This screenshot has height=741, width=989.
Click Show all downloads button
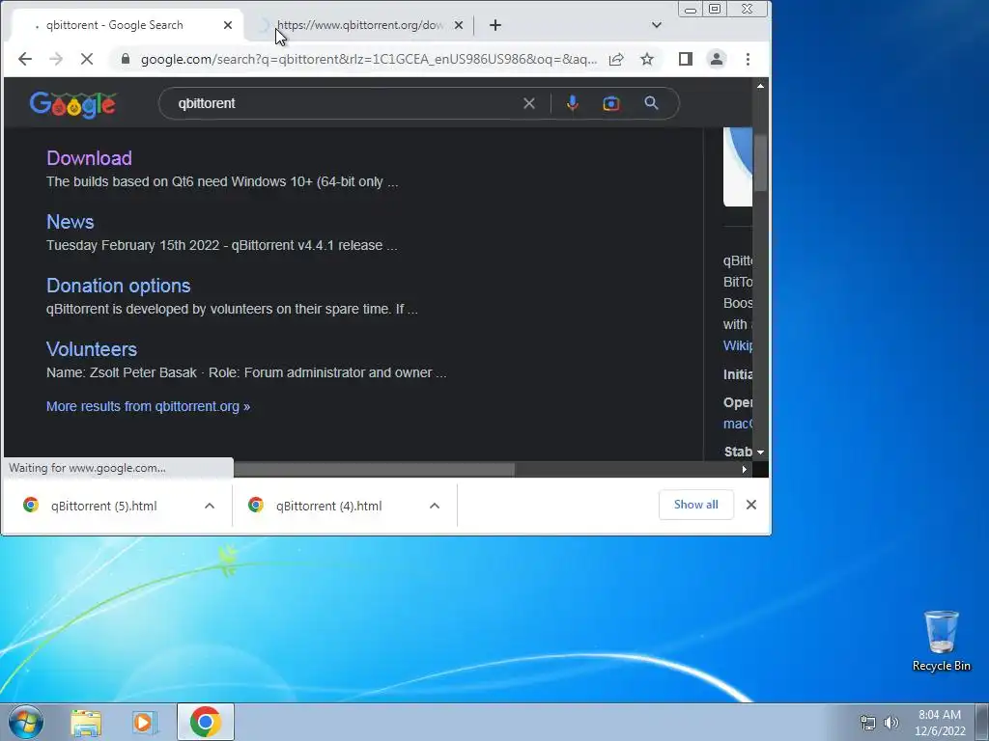pos(695,505)
